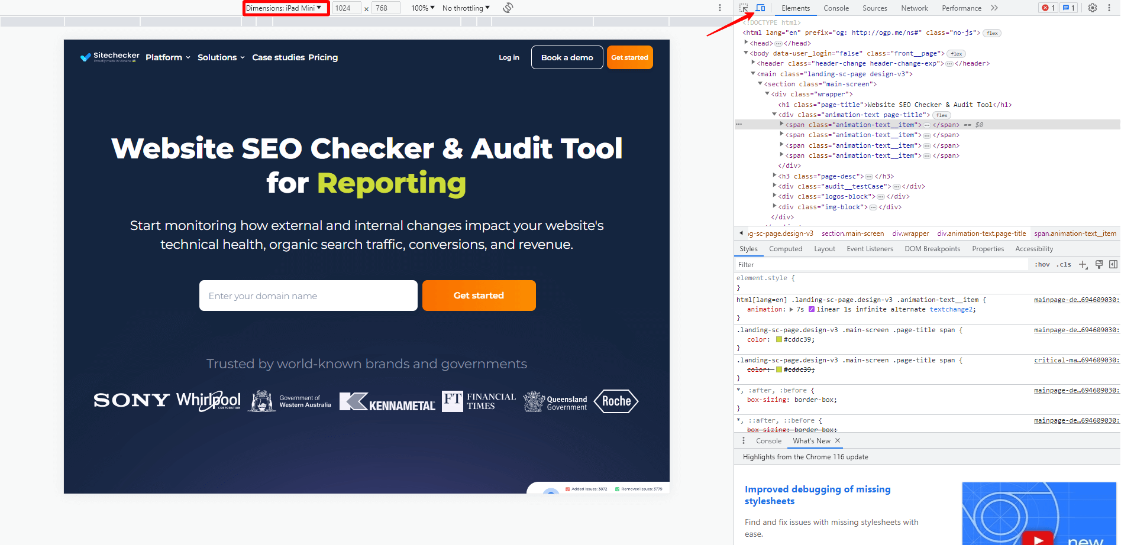Open the Event Listeners tab
Screen dimensions: 1121x545
(870, 249)
